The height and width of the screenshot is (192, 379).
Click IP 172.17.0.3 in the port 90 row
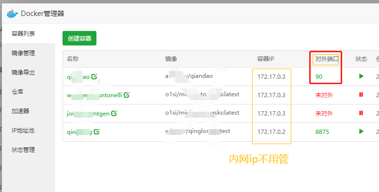pos(271,77)
